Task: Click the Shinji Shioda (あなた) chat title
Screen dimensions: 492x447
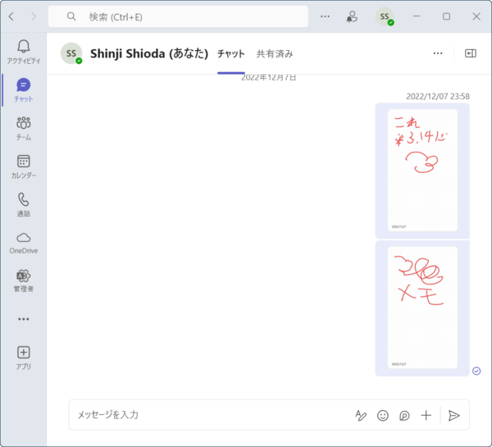Action: tap(149, 53)
